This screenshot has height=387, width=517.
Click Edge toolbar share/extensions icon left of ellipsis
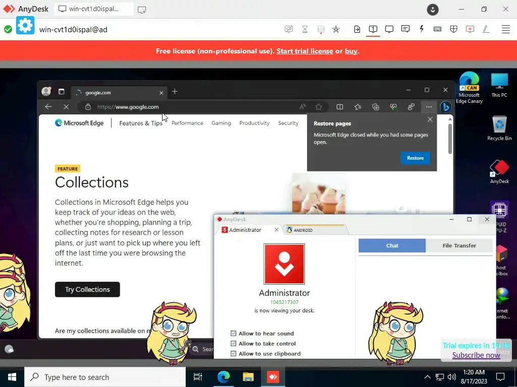(411, 107)
